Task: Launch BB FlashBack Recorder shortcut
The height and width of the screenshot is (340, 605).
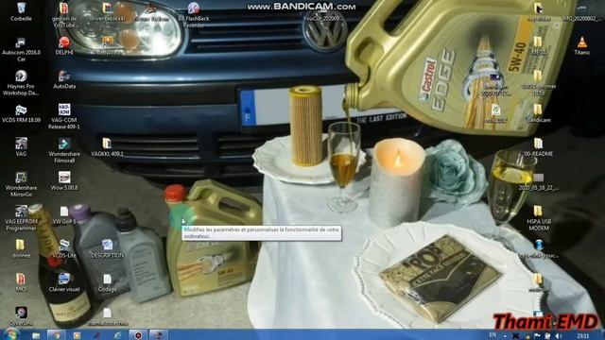Action: tap(194, 15)
